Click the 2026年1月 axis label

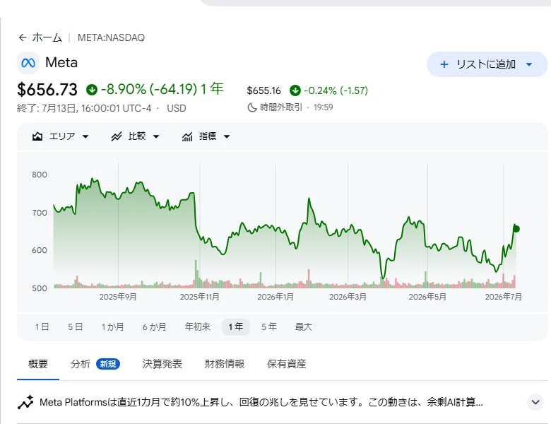point(275,297)
